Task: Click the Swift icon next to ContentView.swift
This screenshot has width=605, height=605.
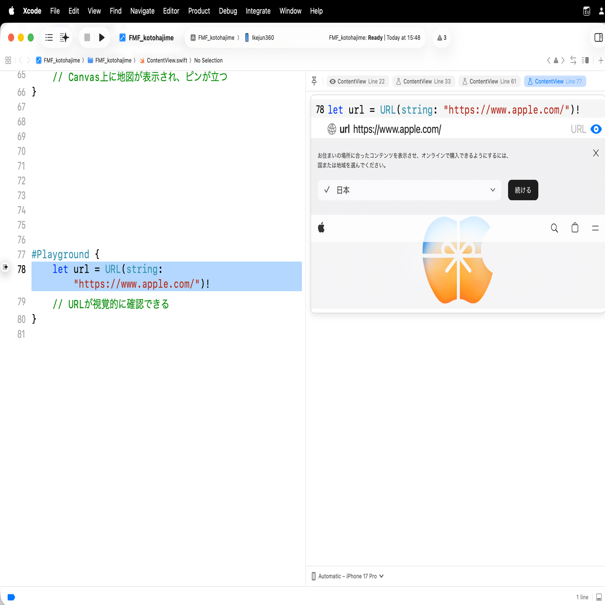Action: 142,60
